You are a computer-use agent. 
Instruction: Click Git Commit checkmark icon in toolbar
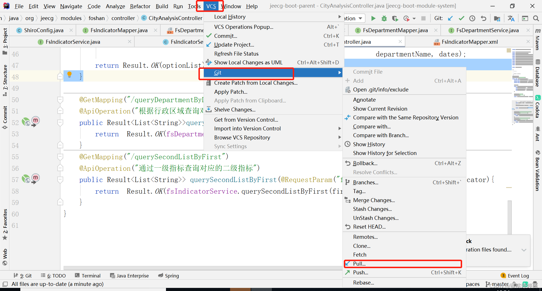(461, 18)
